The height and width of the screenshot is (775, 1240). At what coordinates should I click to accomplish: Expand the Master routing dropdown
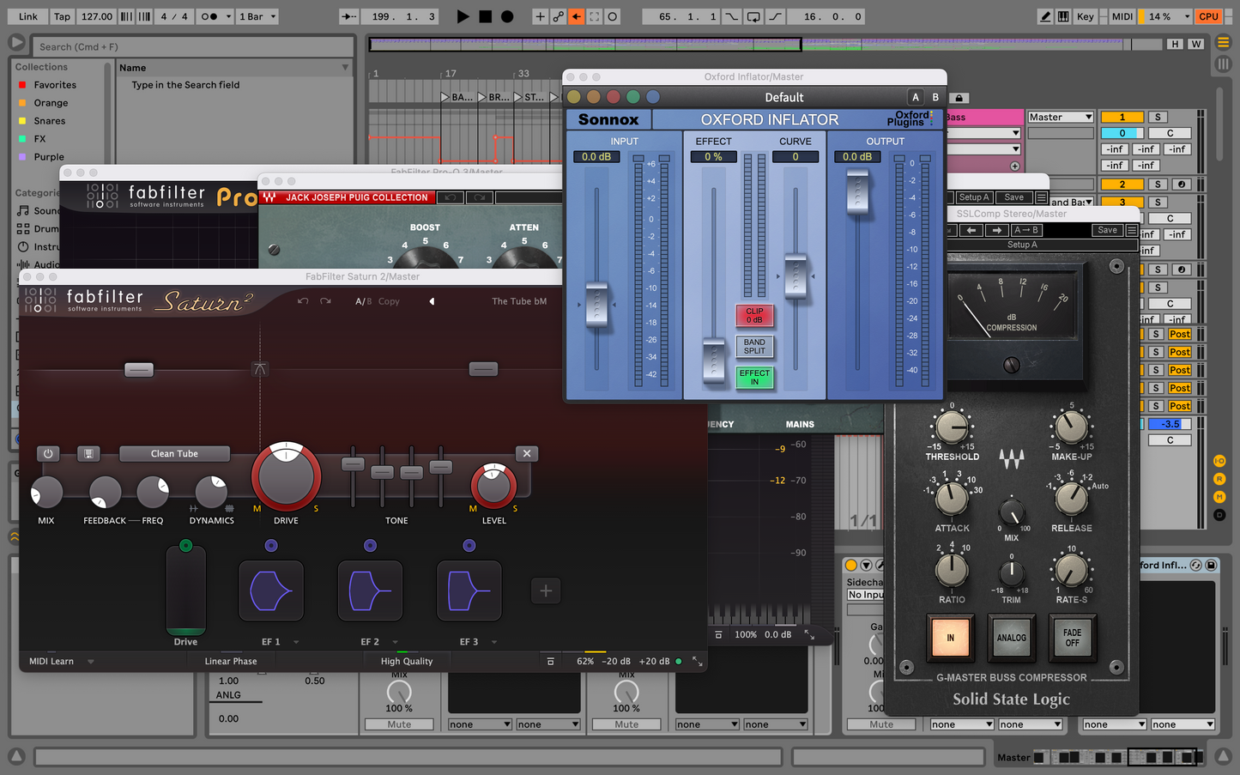point(1061,117)
